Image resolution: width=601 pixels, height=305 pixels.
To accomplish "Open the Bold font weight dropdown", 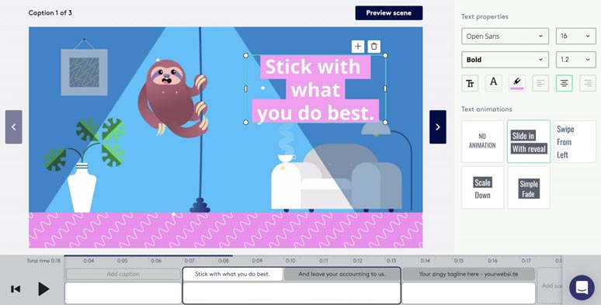I will coord(505,60).
